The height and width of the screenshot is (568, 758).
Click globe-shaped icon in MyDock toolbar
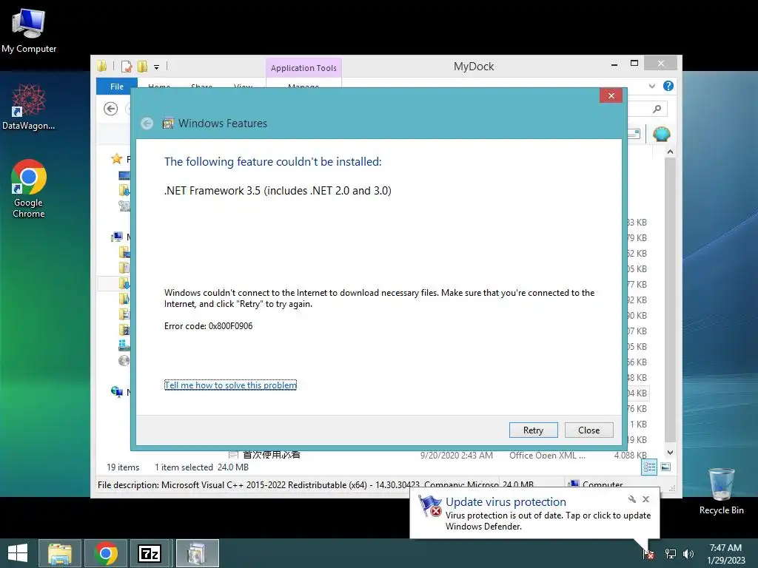pyautogui.click(x=661, y=134)
